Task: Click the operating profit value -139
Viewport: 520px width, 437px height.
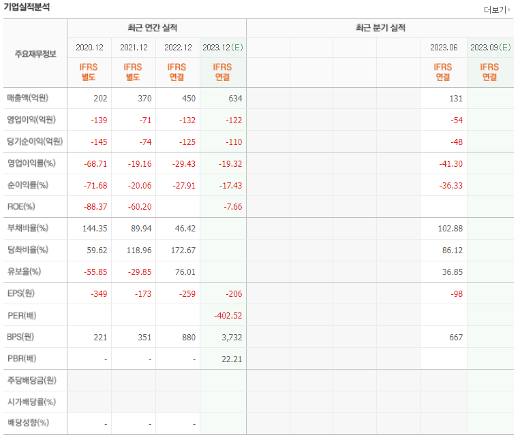Action: (x=99, y=120)
